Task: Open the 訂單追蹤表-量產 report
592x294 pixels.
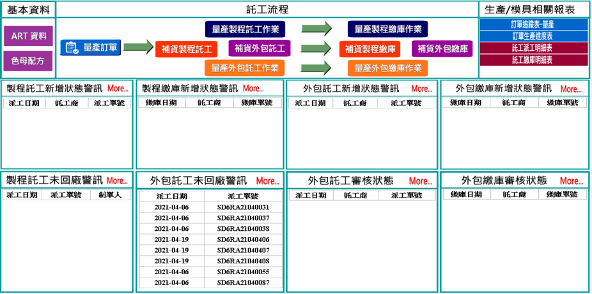Action: pyautogui.click(x=533, y=24)
